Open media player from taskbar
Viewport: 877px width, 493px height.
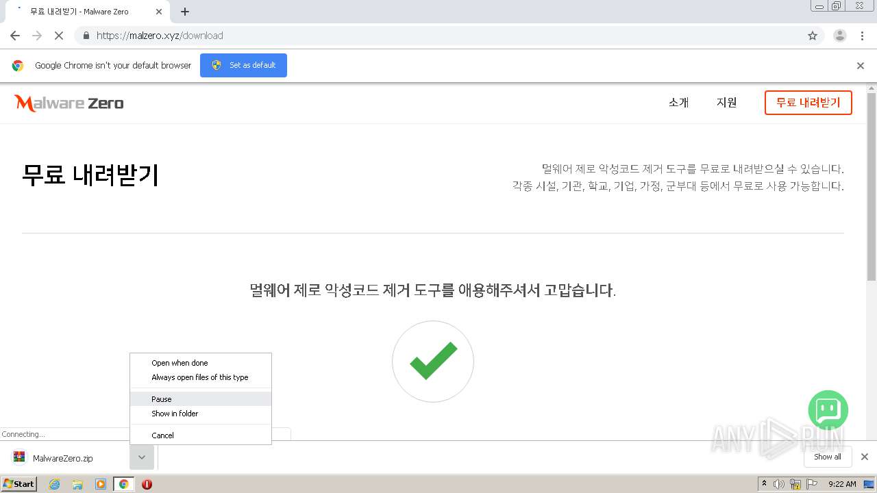(x=101, y=484)
